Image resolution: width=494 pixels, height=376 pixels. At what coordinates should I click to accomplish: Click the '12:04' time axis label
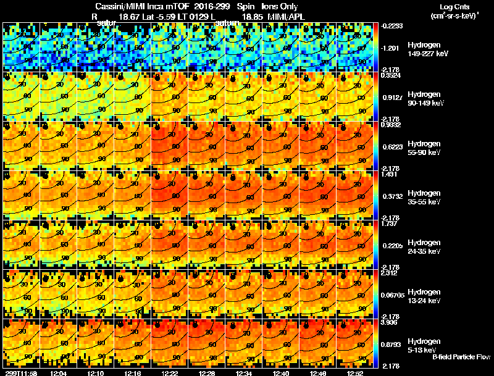click(58, 373)
